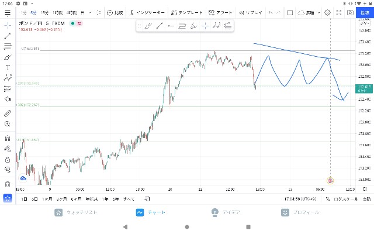Select trend line in floating favorites toolbar
Image resolution: width=374 pixels, height=234 pixels.
tap(160, 26)
